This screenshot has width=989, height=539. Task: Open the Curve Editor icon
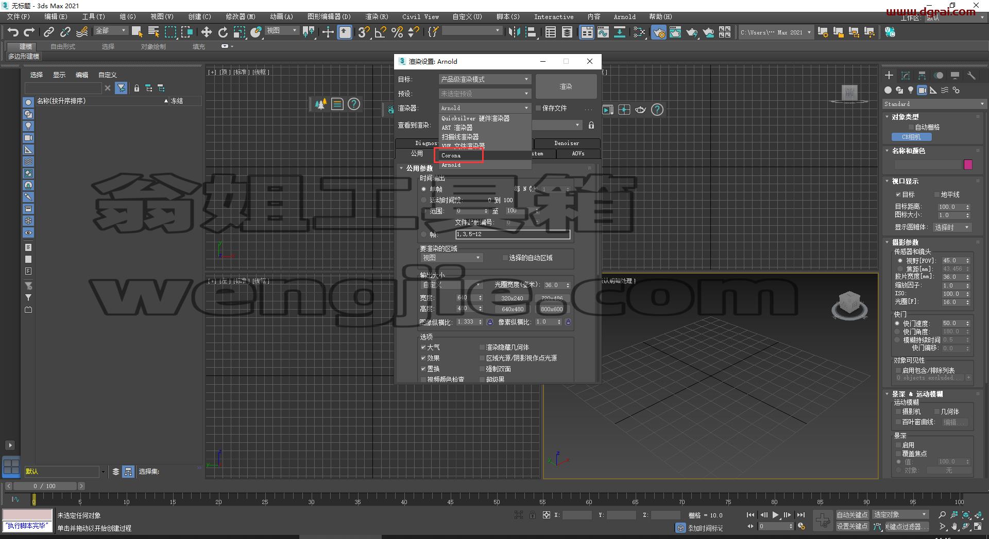[603, 32]
